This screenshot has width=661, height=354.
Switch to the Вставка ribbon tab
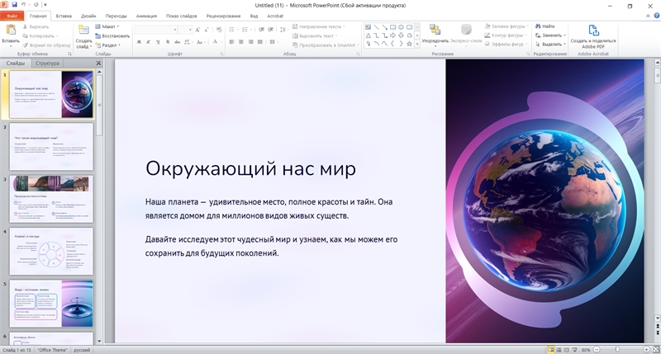(x=64, y=16)
